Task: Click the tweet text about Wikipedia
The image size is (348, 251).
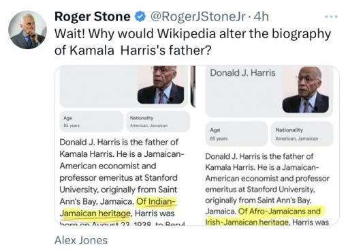Action: click(193, 42)
